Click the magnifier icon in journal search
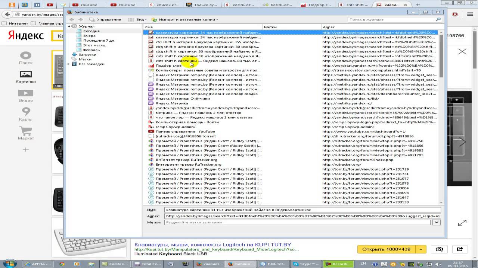478x268 pixels. coord(438,19)
